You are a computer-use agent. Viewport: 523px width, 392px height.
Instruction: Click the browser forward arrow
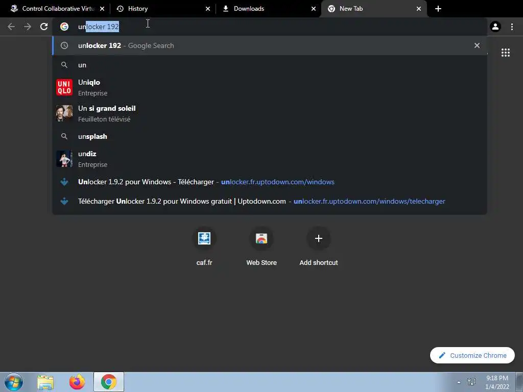point(28,27)
